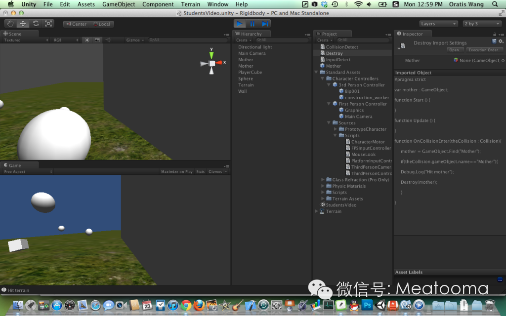Open Hierarchy Create dropdown
The width and height of the screenshot is (506, 316).
click(x=244, y=40)
